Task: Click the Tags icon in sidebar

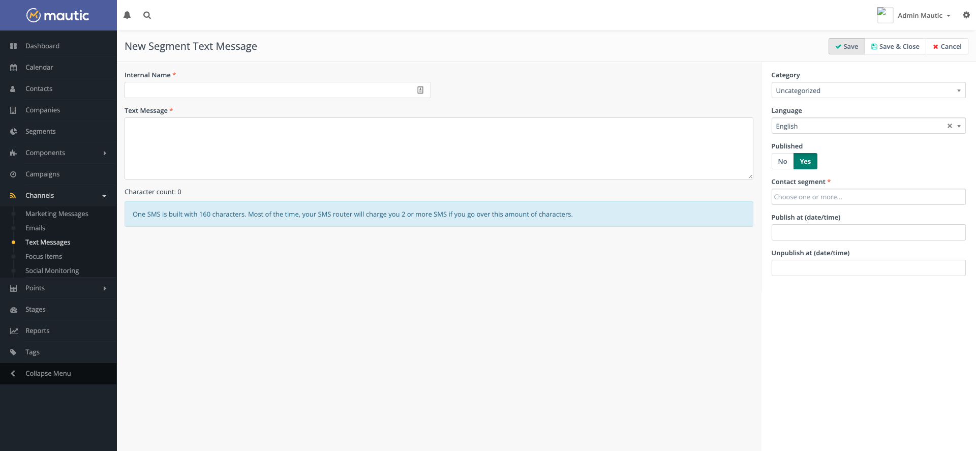Action: pos(14,352)
